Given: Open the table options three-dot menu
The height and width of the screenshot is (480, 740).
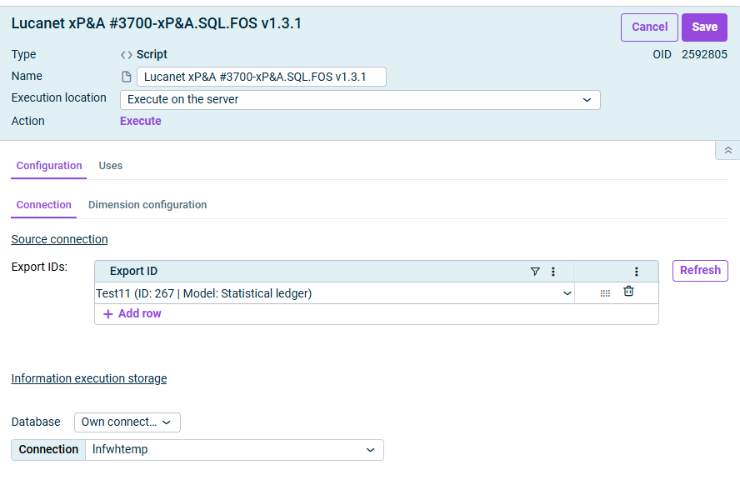Looking at the screenshot, I should tap(636, 272).
